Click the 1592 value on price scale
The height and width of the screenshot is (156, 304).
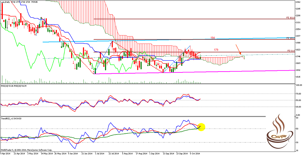click(x=298, y=70)
